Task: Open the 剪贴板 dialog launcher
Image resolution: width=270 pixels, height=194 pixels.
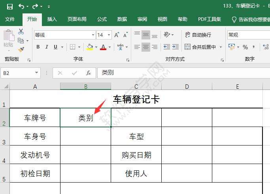Action: point(29,60)
